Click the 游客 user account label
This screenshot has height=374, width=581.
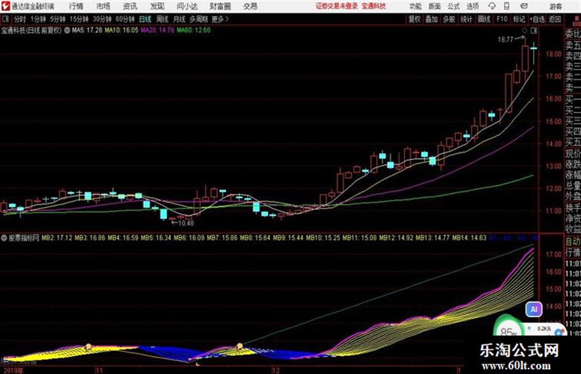click(555, 6)
